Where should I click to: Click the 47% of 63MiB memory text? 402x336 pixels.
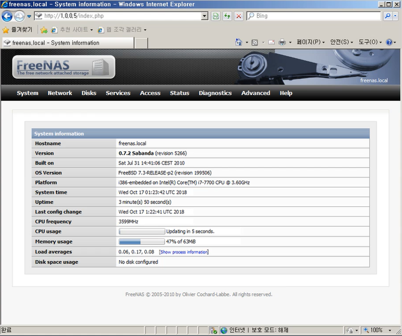(x=181, y=241)
